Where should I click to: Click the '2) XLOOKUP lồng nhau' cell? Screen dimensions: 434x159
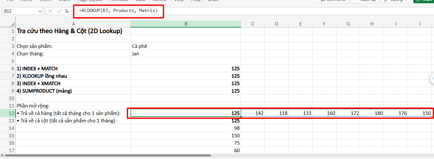pos(73,76)
